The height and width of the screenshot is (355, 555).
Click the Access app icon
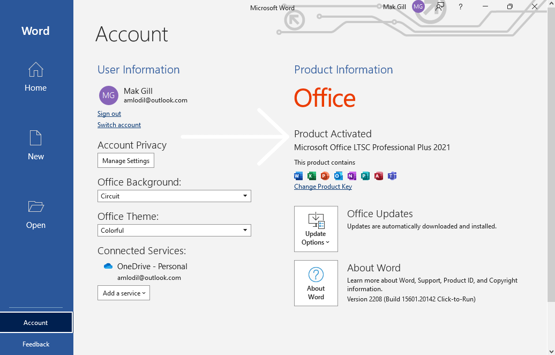tap(379, 176)
